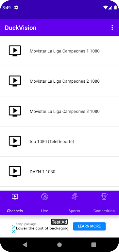Open the Sports tab label

pyautogui.click(x=74, y=211)
